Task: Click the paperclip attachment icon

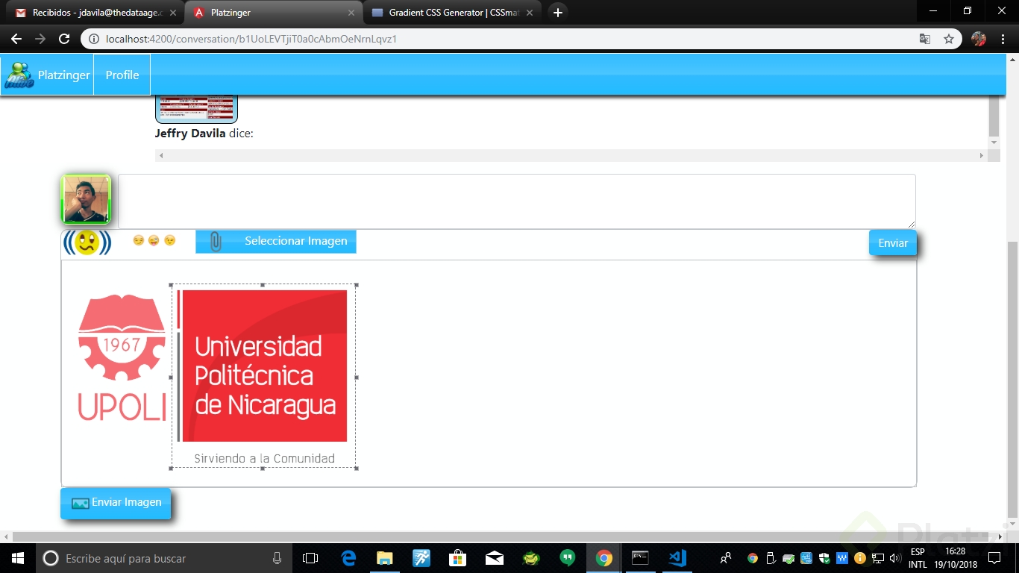Action: 216,242
